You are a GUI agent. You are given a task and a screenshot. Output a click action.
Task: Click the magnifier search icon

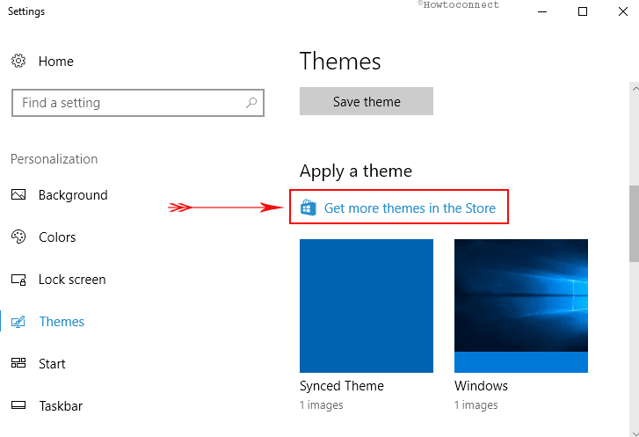[x=251, y=103]
